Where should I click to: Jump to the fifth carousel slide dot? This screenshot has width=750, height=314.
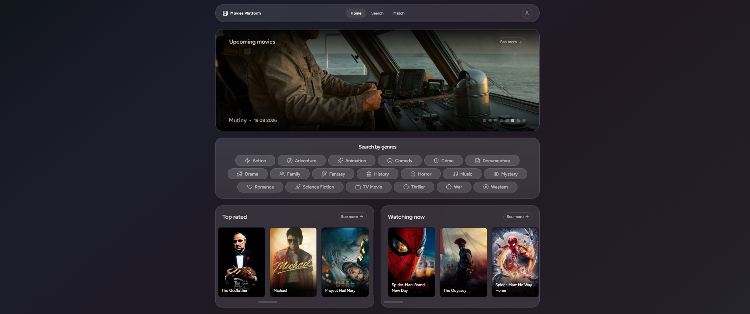(x=507, y=120)
